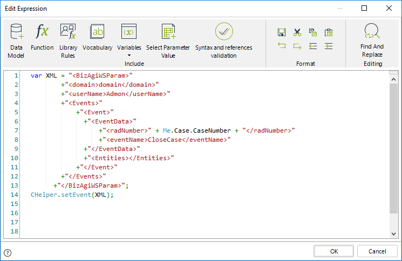Confirm the expression with OK

[x=334, y=251]
